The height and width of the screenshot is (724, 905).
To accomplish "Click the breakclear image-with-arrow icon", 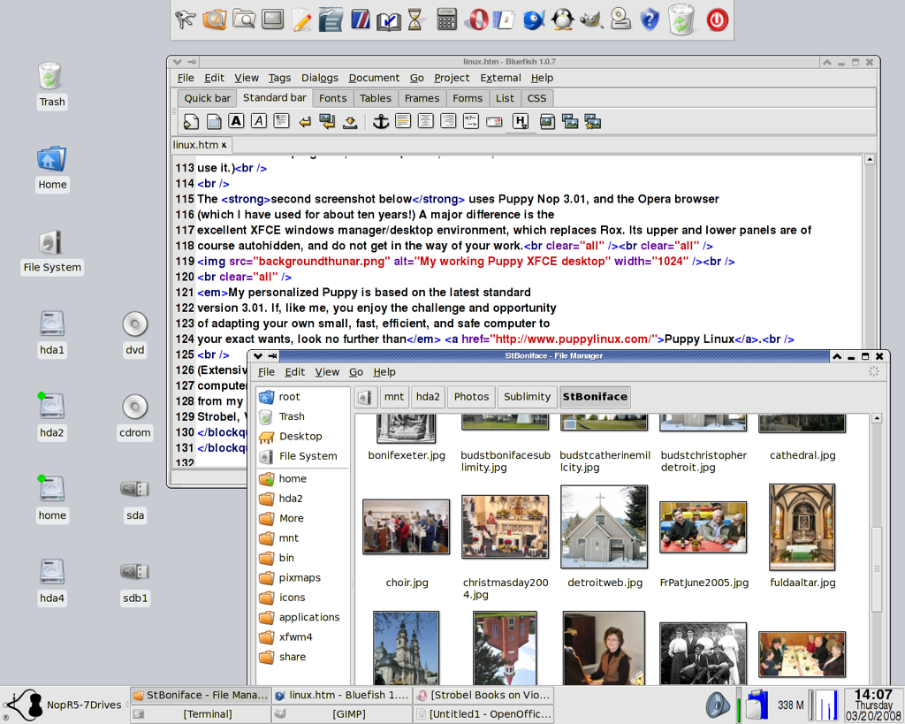I will point(327,121).
